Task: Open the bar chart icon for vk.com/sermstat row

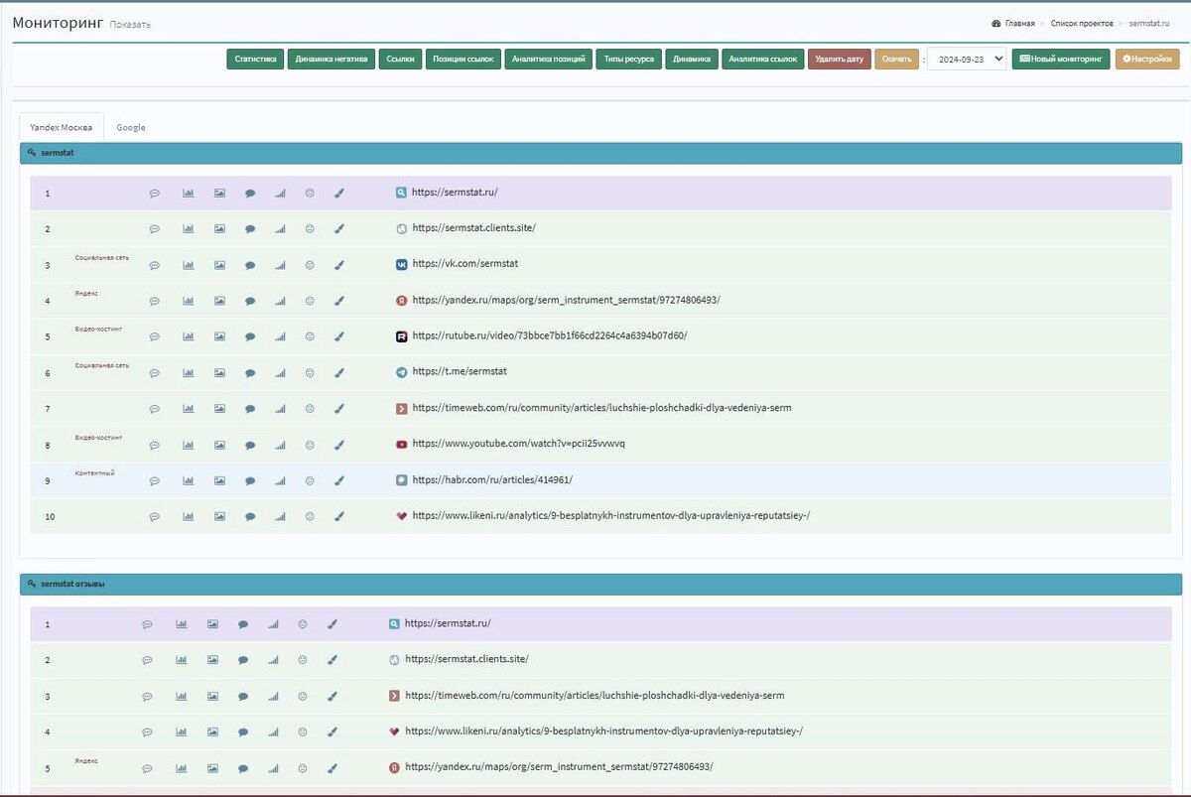Action: coord(189,265)
